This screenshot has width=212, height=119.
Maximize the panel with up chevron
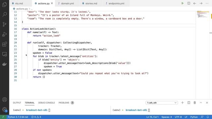(x=201, y=103)
